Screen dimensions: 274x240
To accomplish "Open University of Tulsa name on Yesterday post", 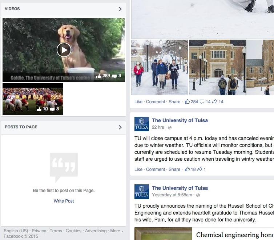I will tap(180, 188).
